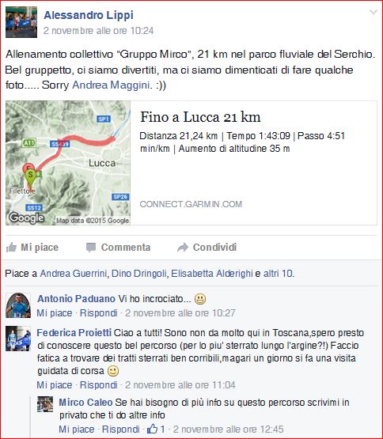This screenshot has height=439, width=383.
Task: Click the Condividi share arrow icon
Action: coord(183,248)
